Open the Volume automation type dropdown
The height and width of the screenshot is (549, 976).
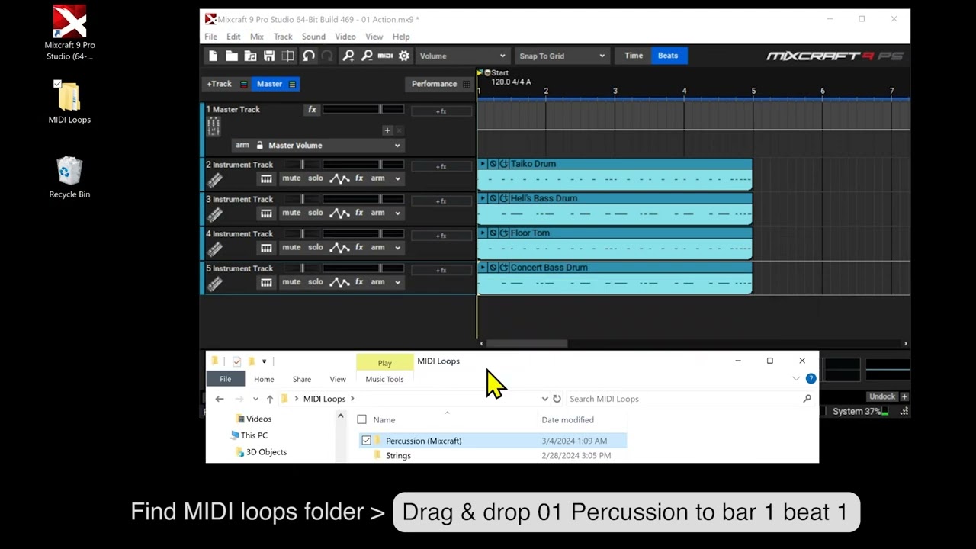click(x=461, y=56)
